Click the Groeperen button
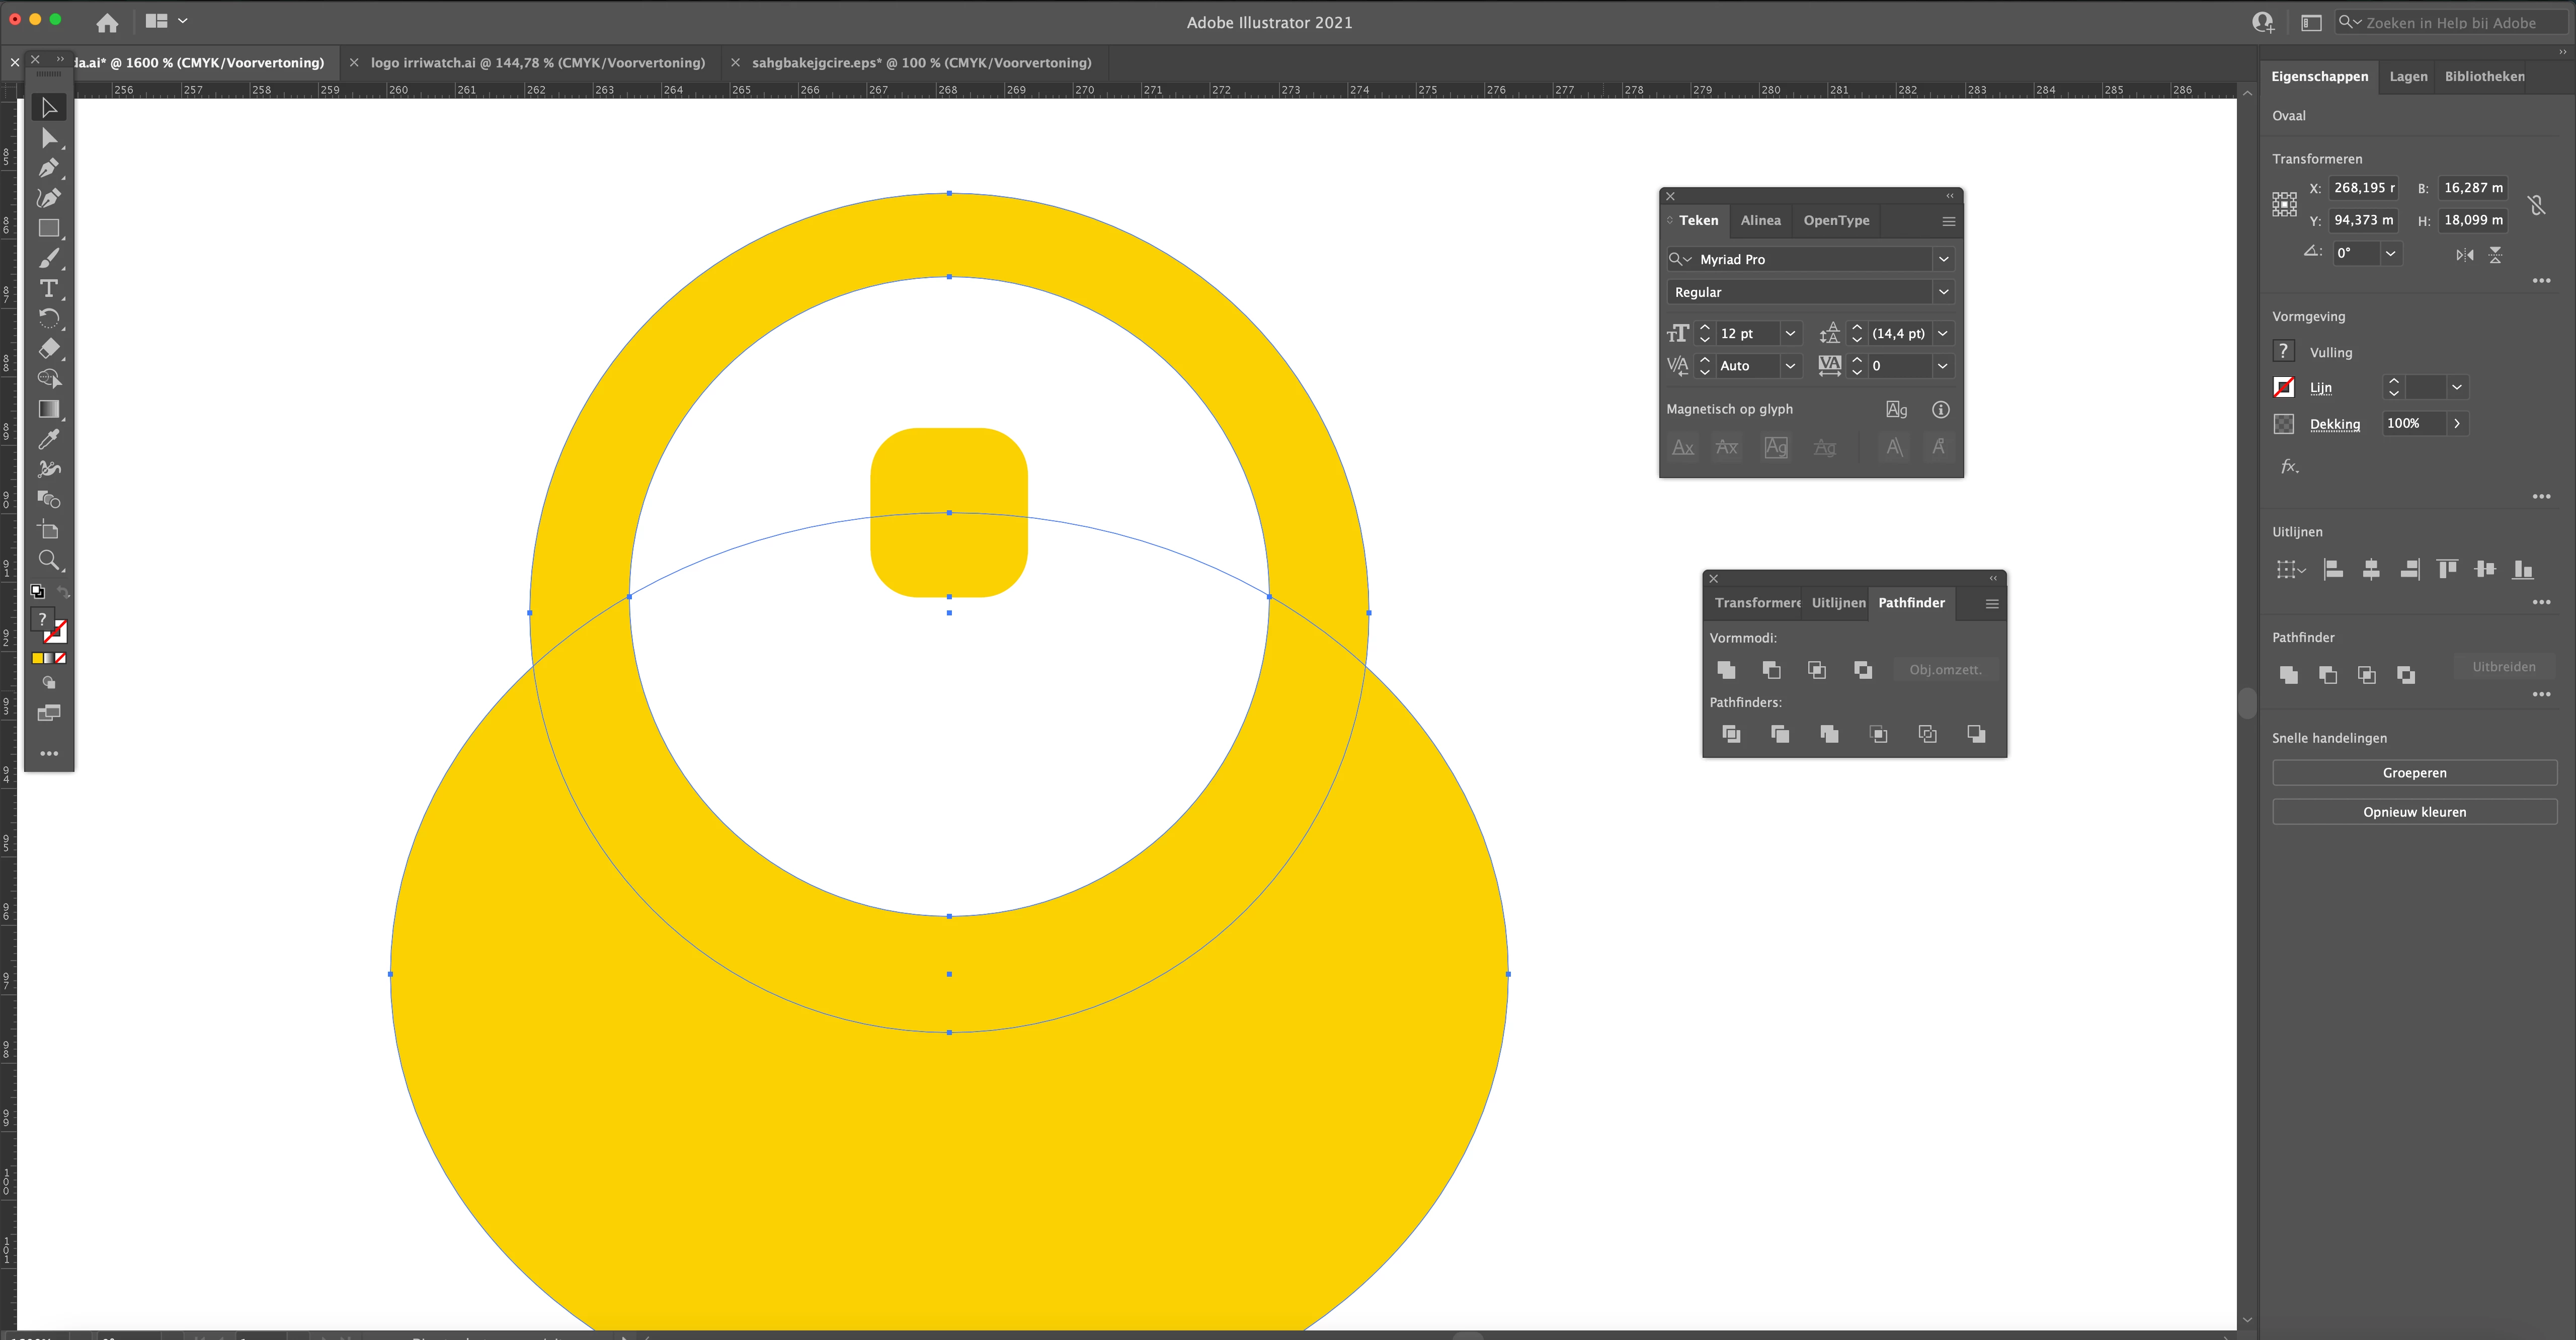Viewport: 2576px width, 1340px height. click(2414, 772)
